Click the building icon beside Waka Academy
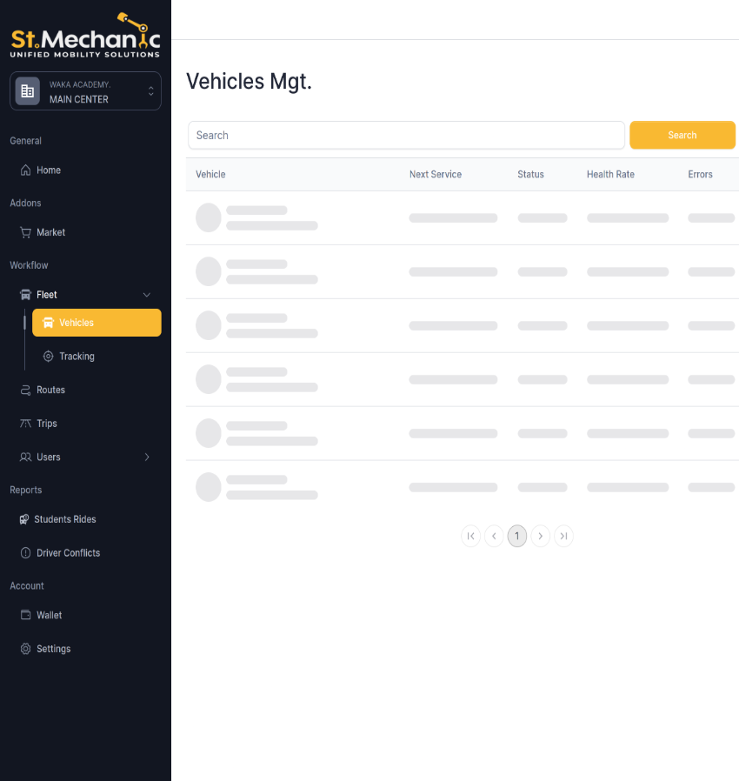Screen dimensions: 739x781 [x=28, y=91]
